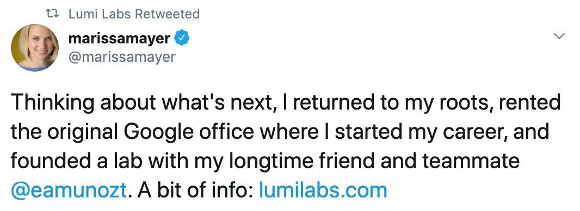Click the phrase "longtime friend and teammate"
This screenshot has width=580, height=211.
375,161
